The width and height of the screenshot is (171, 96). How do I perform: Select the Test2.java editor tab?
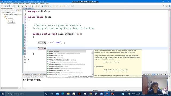[27, 8]
